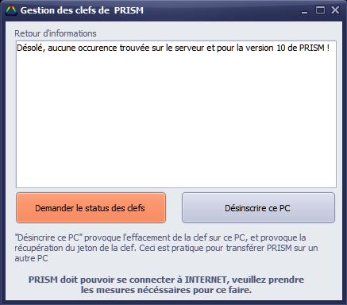Click the 'Retour d'informations' label

[56, 33]
